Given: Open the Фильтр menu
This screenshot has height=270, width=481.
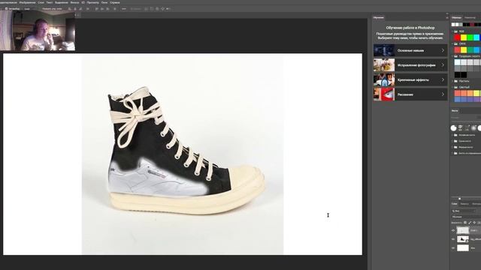Looking at the screenshot, I should point(74,2).
